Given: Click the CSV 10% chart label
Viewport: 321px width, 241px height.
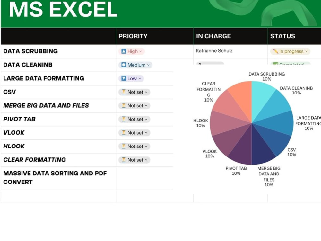Looking at the screenshot, I should 291,152.
